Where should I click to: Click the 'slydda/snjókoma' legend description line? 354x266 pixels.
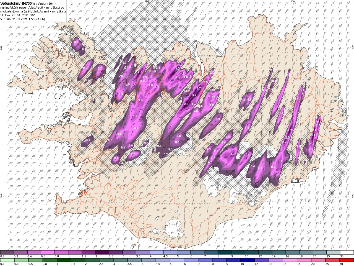(33, 11)
